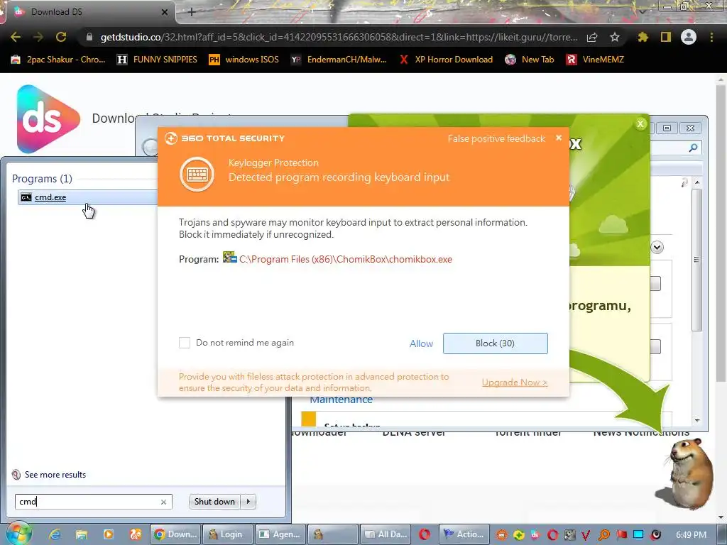Open the Chrome extensions puzzle icon
The image size is (727, 545).
643,37
